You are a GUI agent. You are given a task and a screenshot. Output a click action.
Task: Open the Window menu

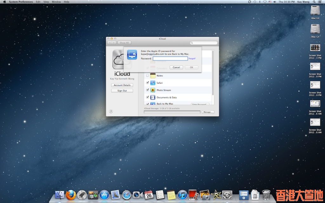[56, 2]
